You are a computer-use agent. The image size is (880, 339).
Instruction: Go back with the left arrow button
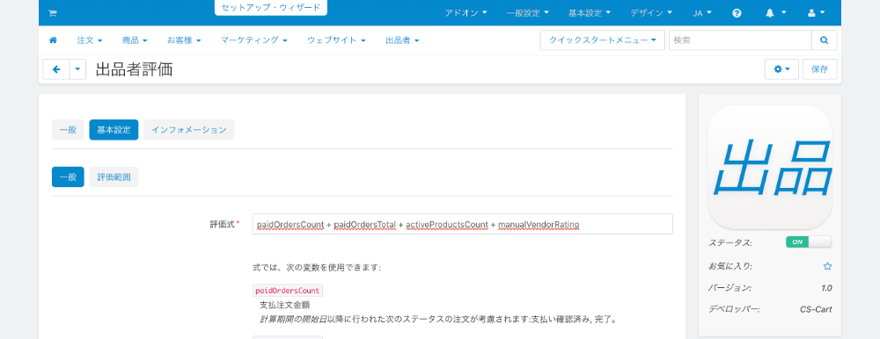[x=56, y=69]
